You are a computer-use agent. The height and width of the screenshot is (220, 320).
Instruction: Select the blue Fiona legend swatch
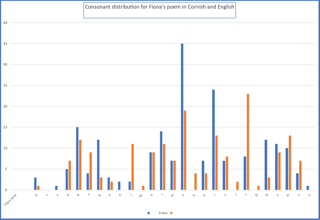coord(149,213)
